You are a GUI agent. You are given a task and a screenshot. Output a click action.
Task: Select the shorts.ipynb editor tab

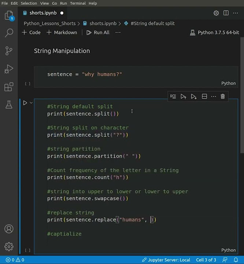click(43, 13)
